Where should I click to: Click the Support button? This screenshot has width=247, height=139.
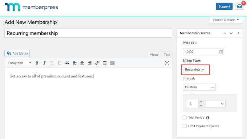click(x=224, y=7)
